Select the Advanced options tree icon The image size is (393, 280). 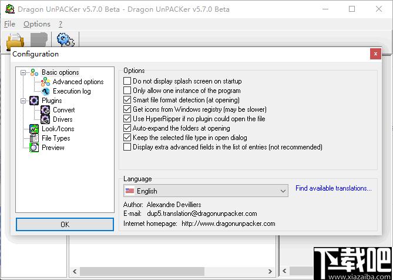click(x=45, y=82)
